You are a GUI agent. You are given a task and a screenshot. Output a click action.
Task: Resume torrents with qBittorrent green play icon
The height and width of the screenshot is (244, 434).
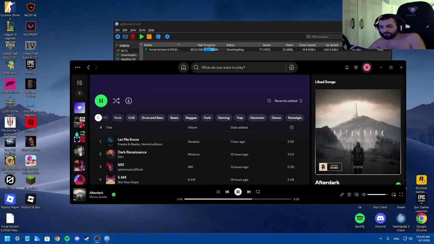tap(141, 37)
